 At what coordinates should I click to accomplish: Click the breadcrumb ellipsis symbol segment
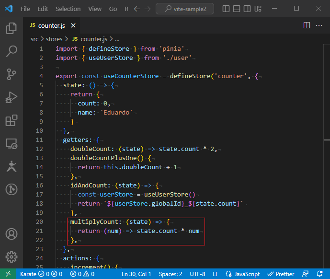pos(117,39)
